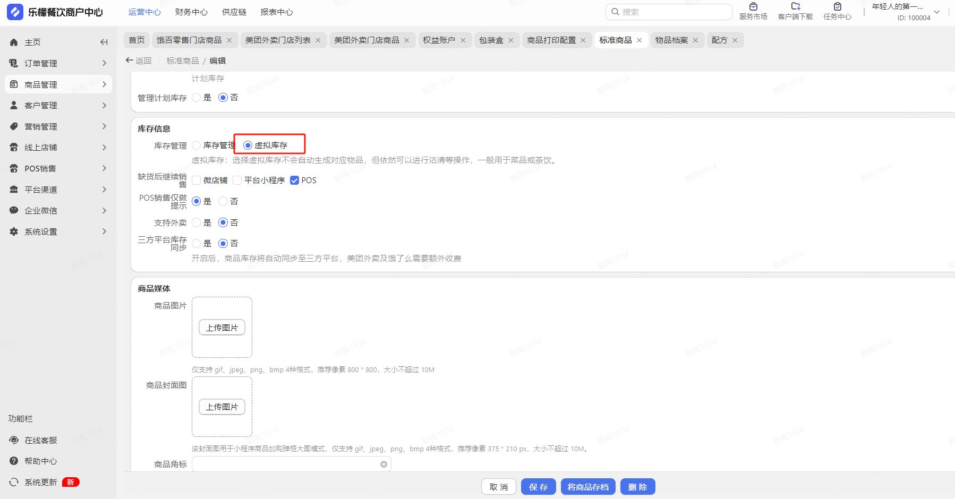
Task: Open 运营中心 top menu
Action: coord(144,12)
